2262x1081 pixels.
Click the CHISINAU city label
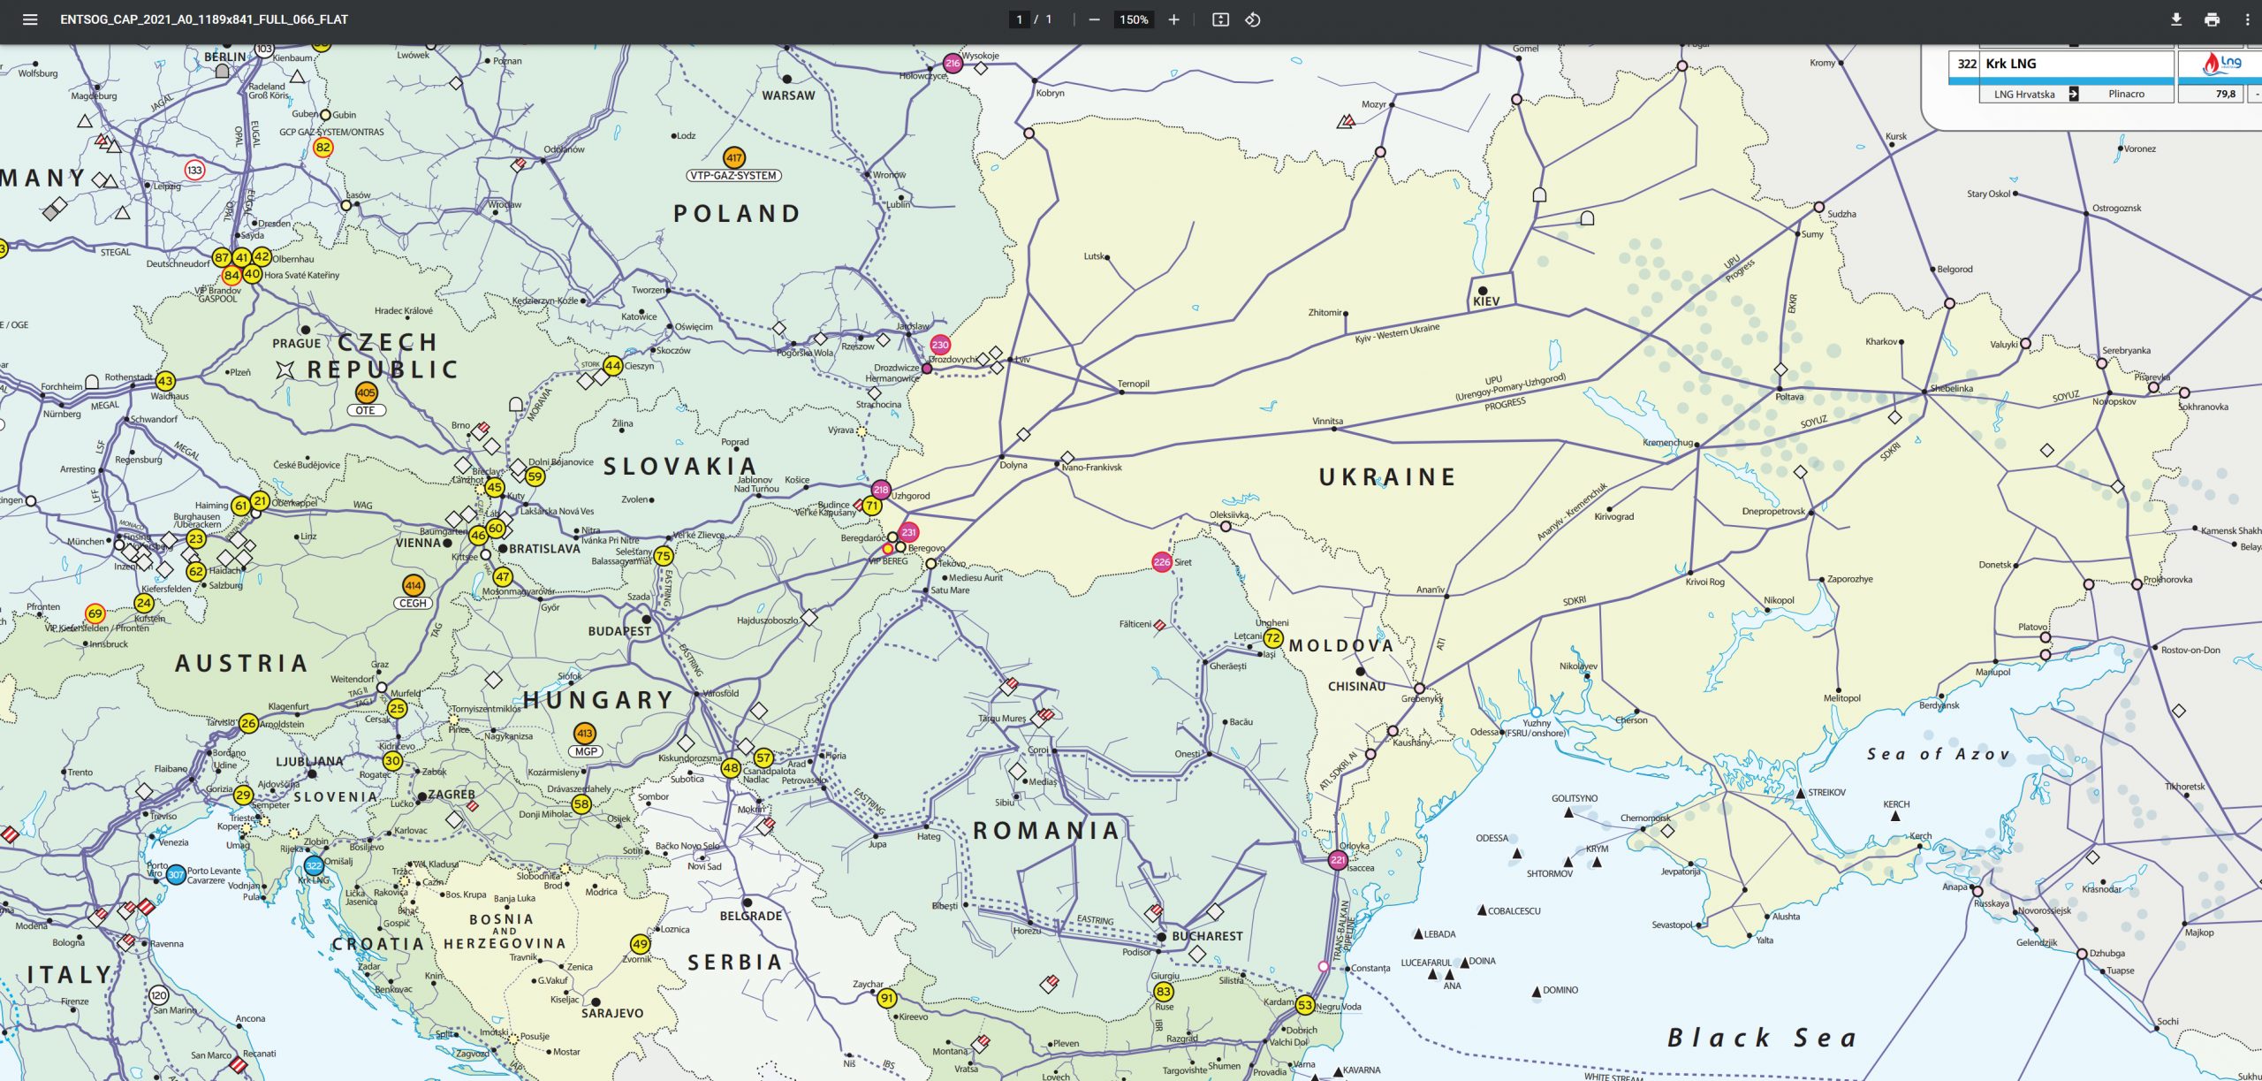(x=1356, y=687)
